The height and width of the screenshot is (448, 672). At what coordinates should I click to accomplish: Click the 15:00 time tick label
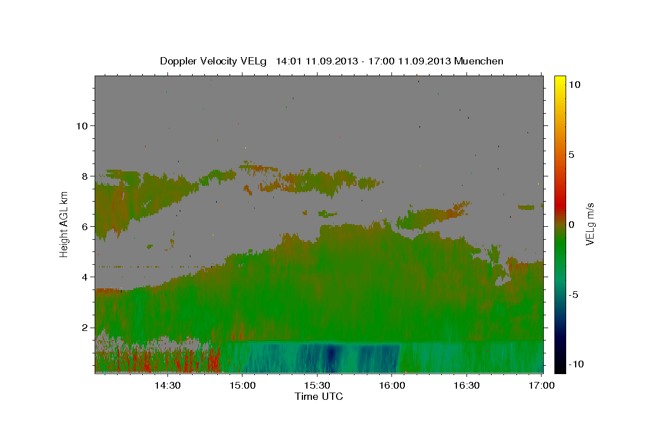tap(242, 385)
